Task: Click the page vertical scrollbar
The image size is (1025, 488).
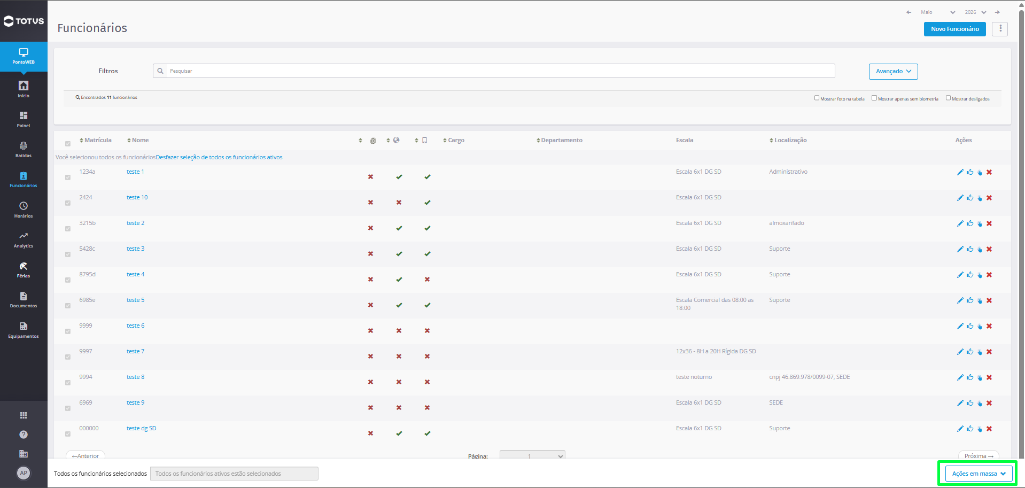Action: [x=1021, y=235]
